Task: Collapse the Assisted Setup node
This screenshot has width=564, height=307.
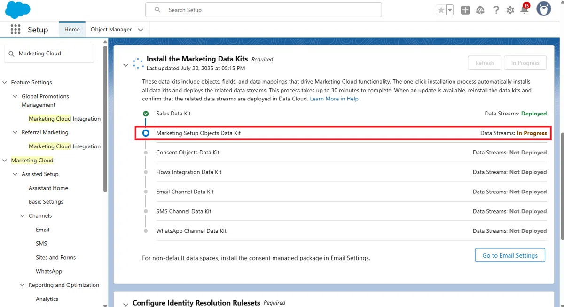Action: tap(16, 174)
